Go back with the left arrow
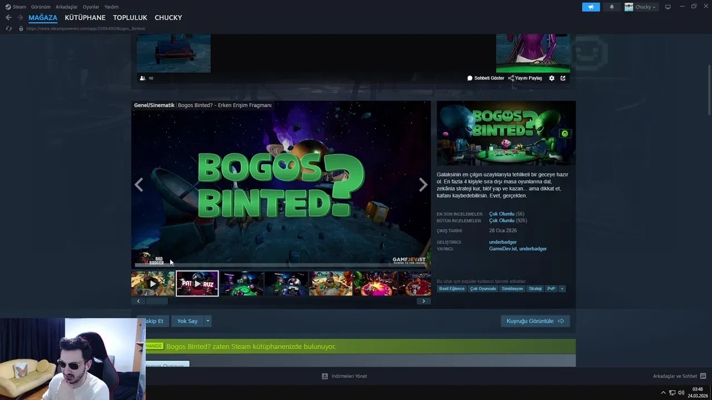Image resolution: width=712 pixels, height=400 pixels. (8, 18)
